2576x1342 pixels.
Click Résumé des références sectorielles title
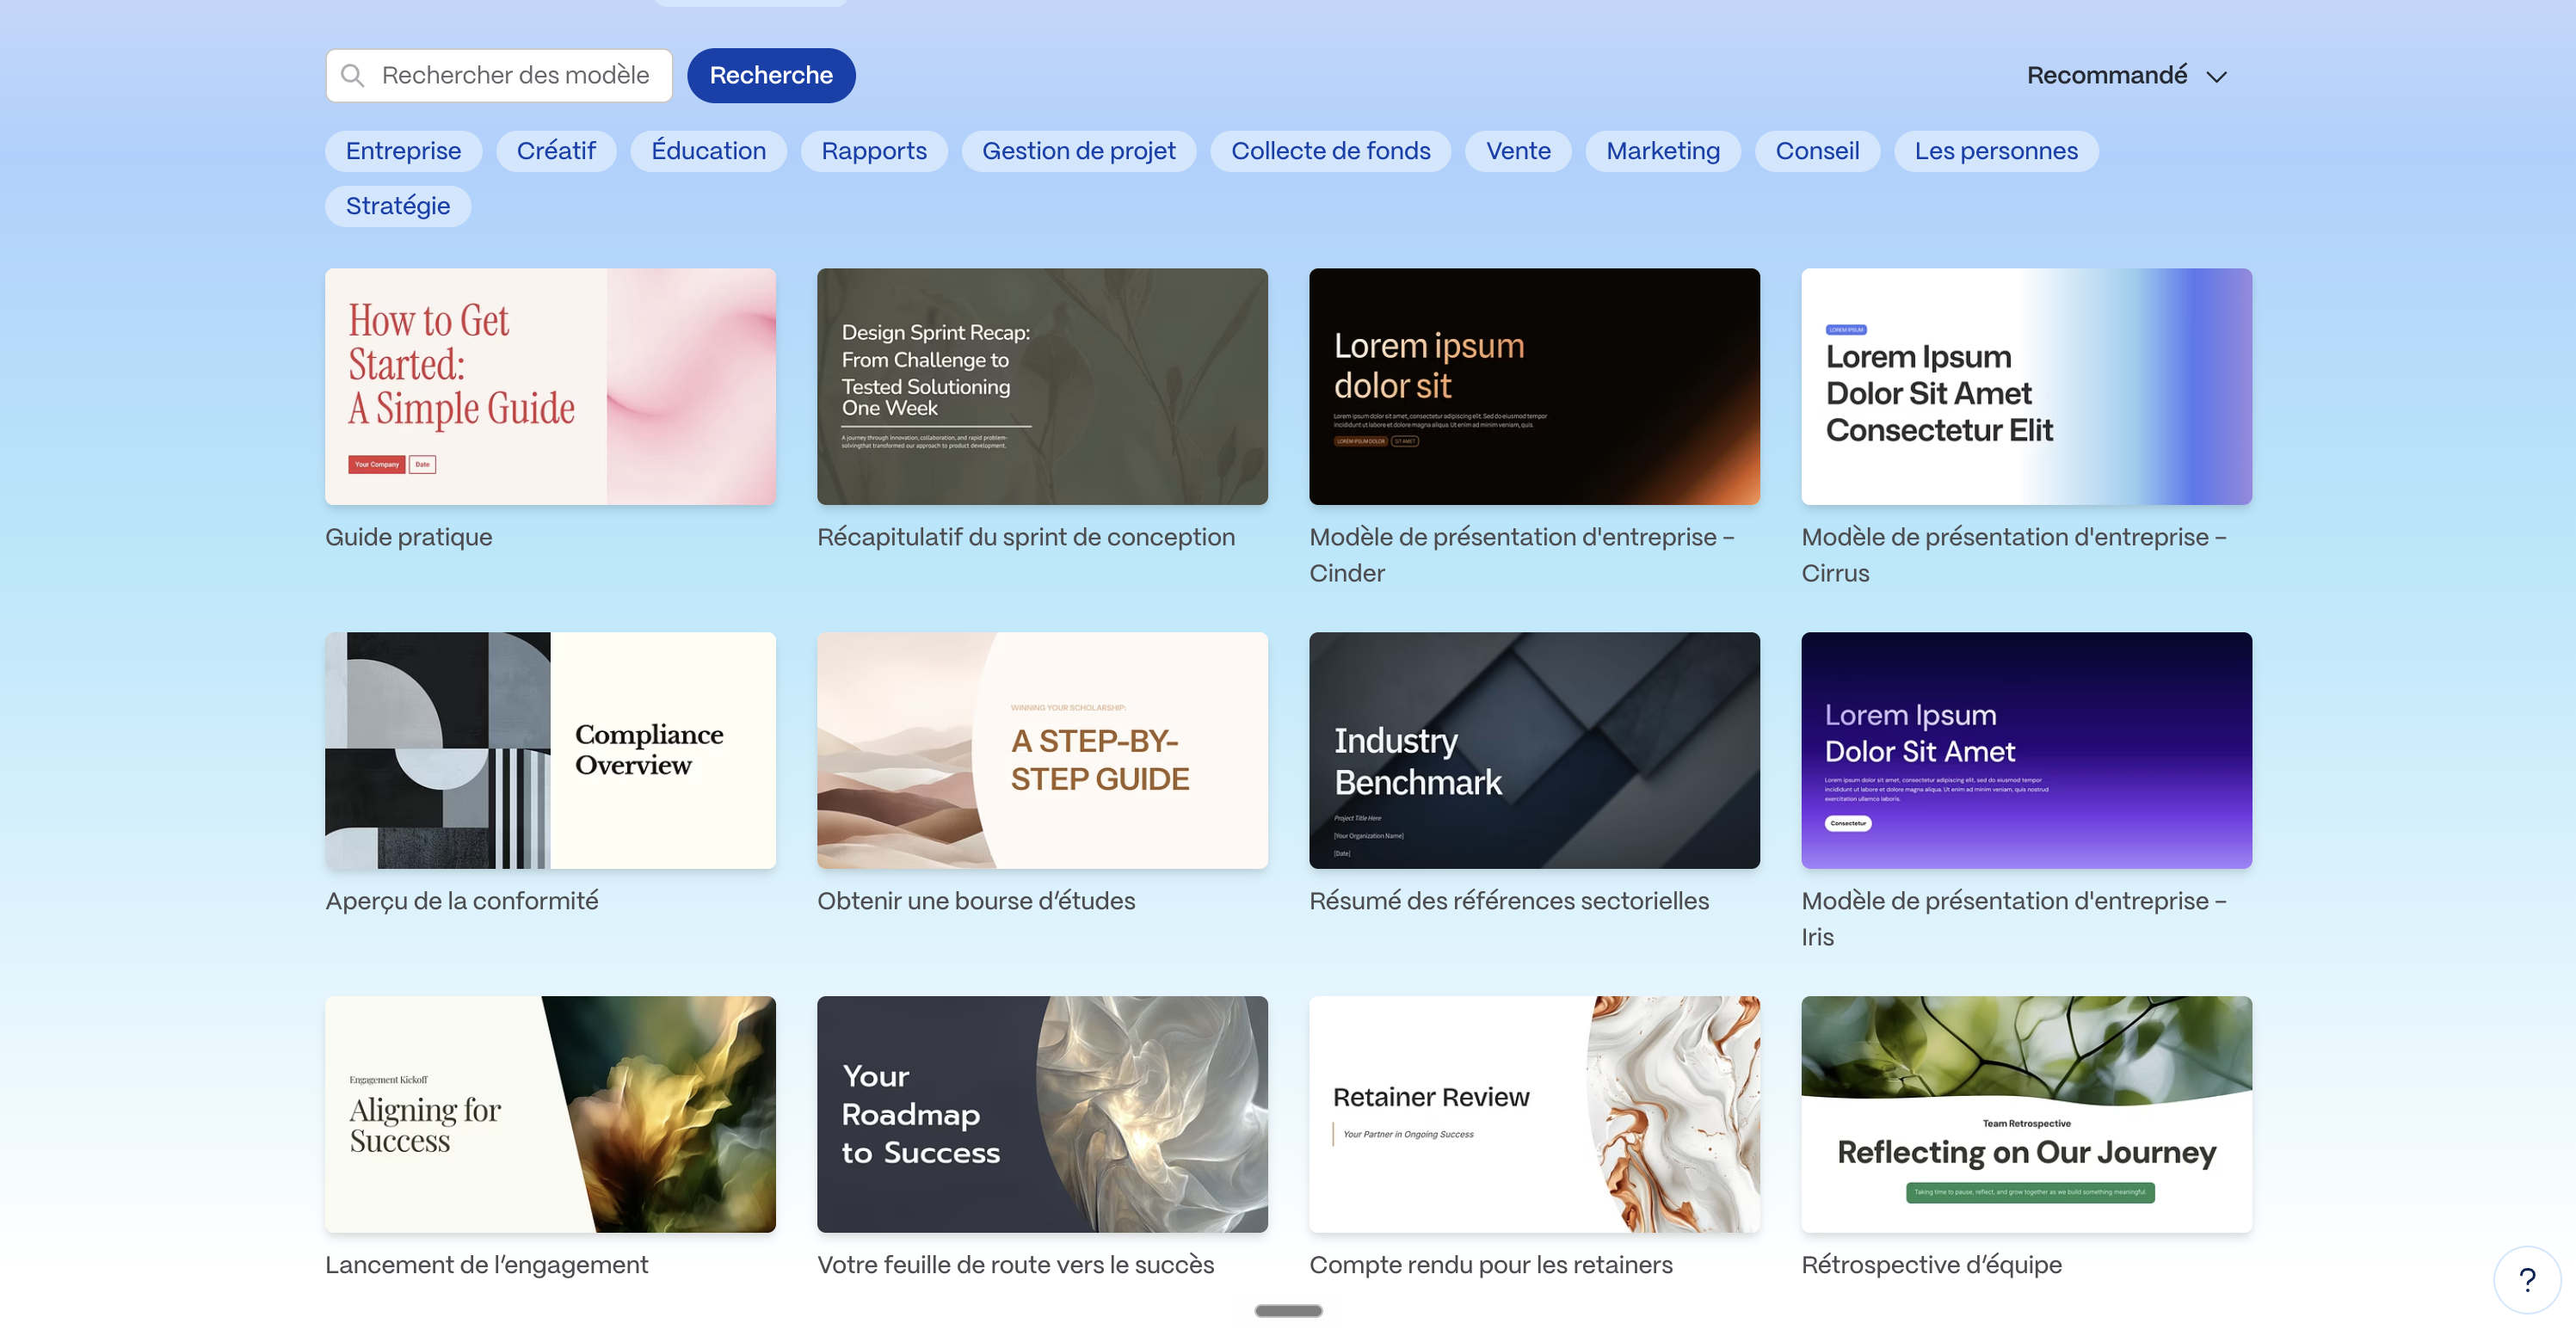pos(1509,901)
